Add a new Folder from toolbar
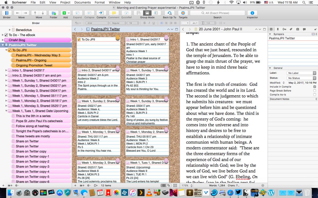 pos(54,13)
